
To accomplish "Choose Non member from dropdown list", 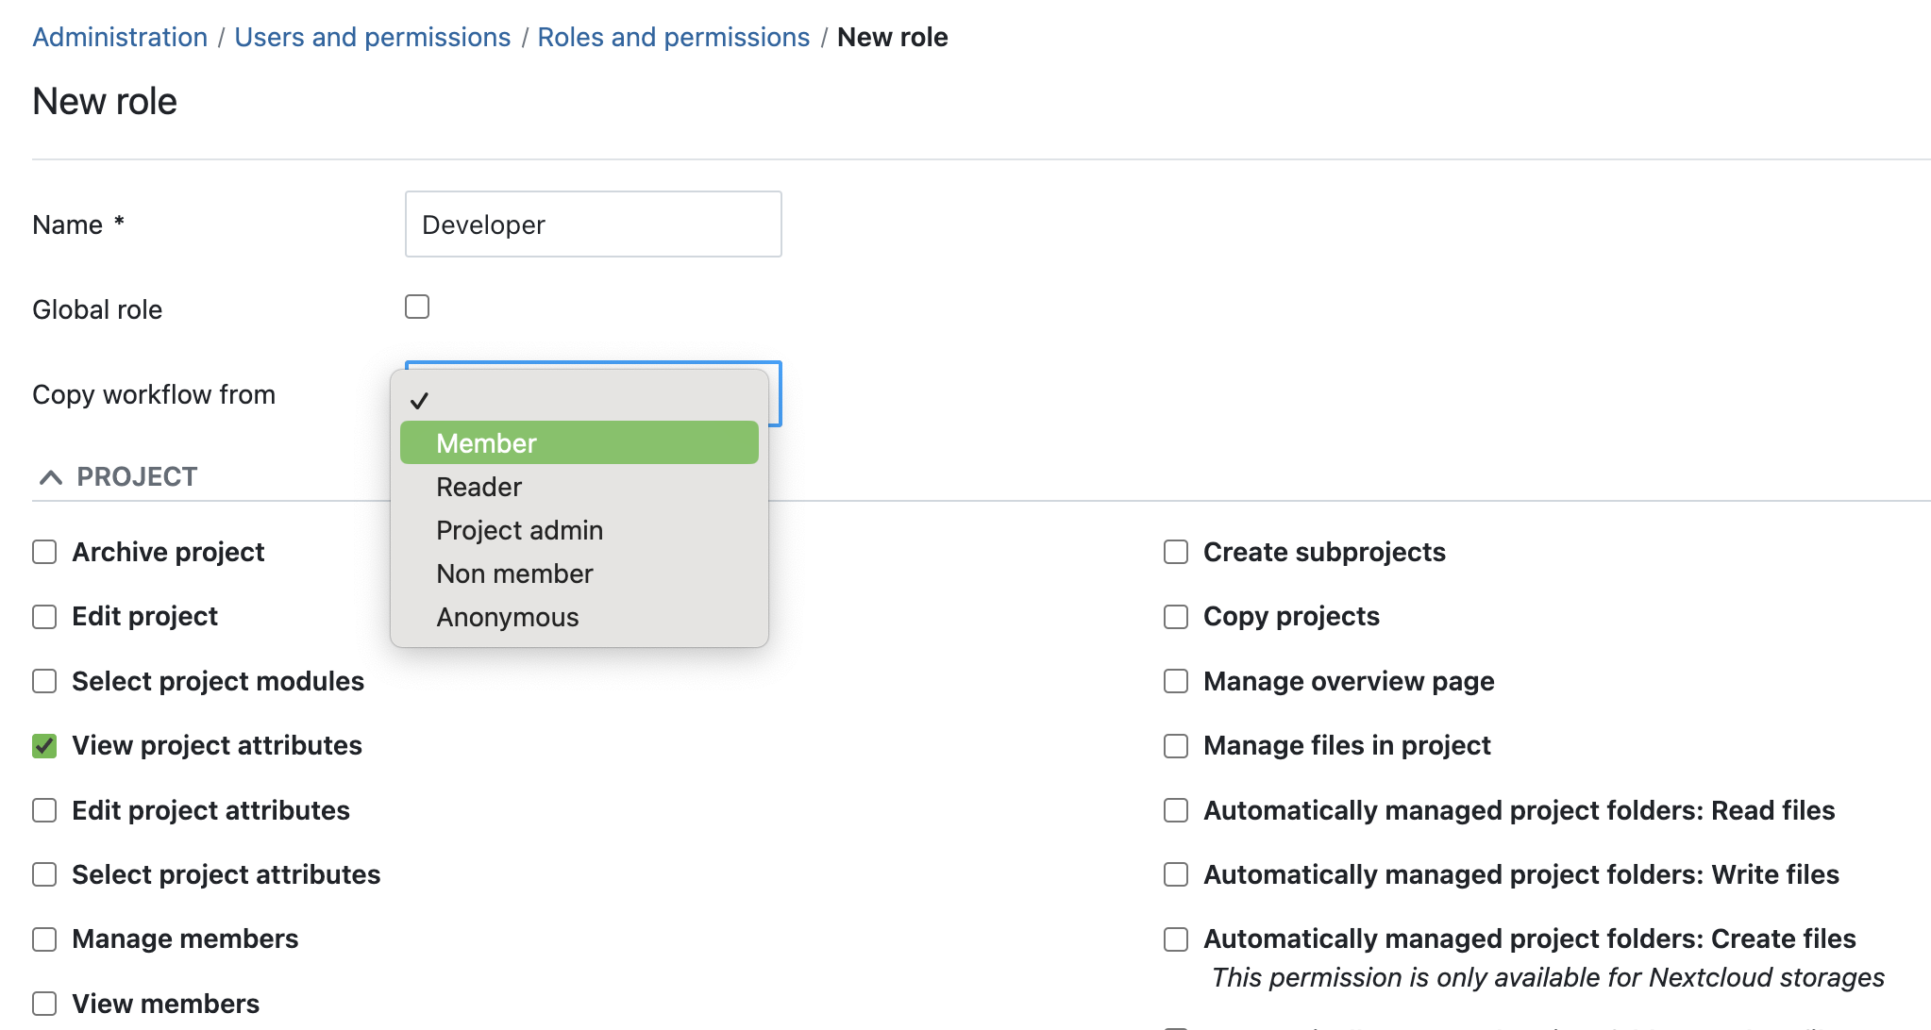I will 514,573.
